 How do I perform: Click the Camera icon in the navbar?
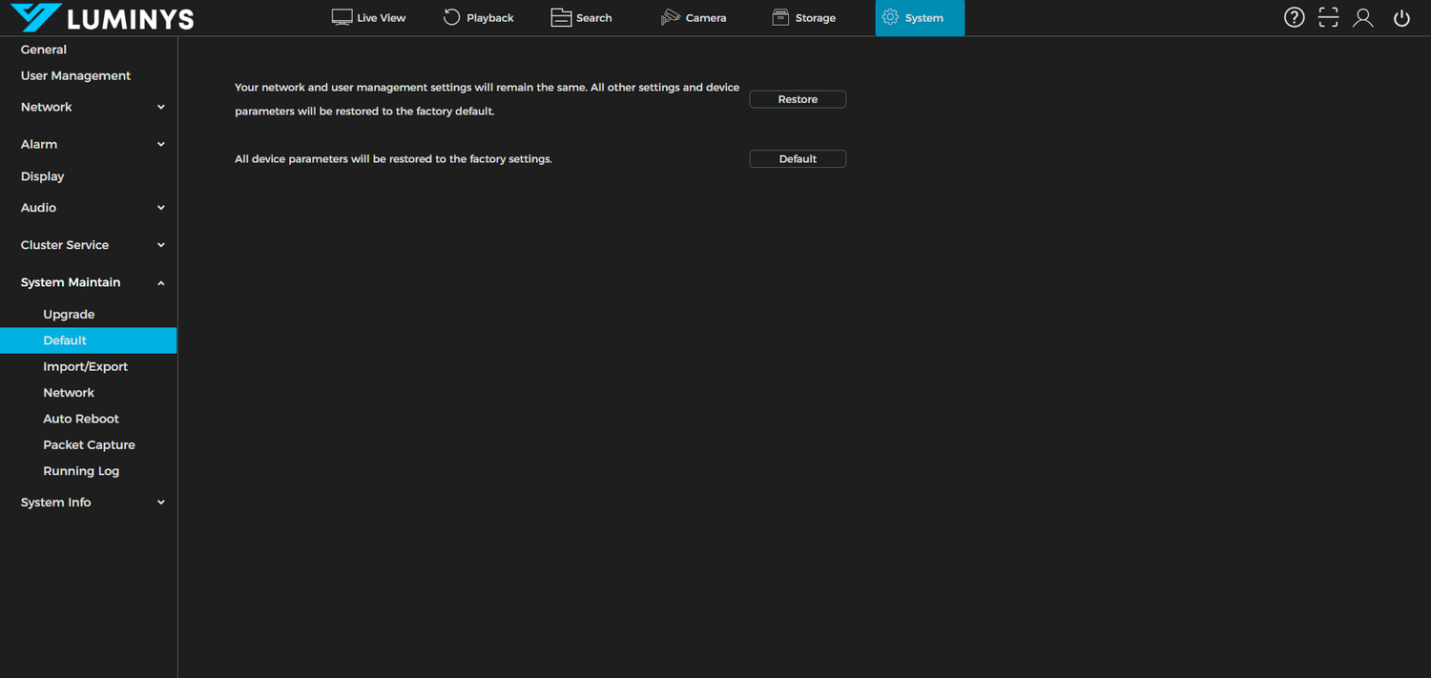(670, 17)
